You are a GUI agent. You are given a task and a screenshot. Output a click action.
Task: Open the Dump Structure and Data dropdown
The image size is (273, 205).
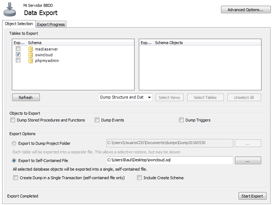coord(125,97)
